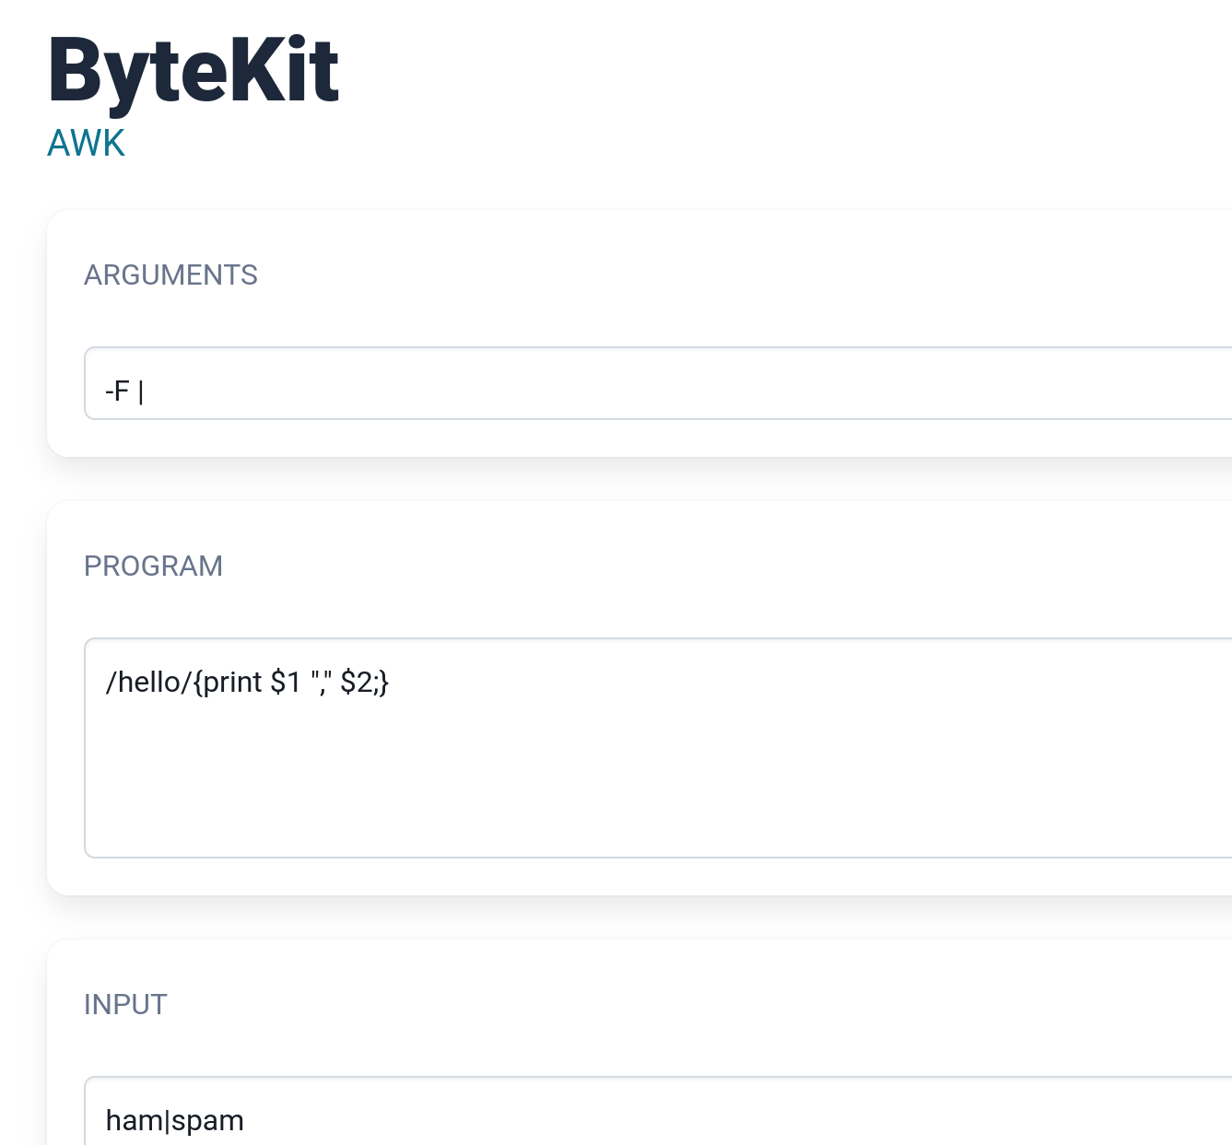Screen dimensions: 1232x1145
Task: Click the PROGRAM section label
Action: pos(154,566)
